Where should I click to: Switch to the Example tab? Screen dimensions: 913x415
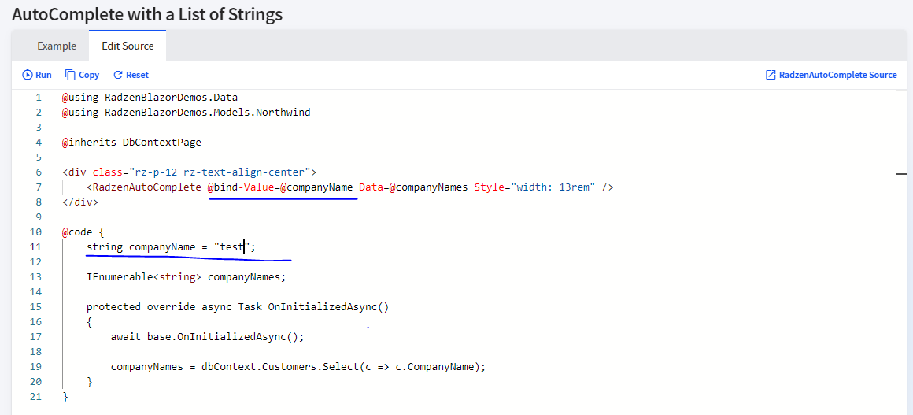click(57, 46)
